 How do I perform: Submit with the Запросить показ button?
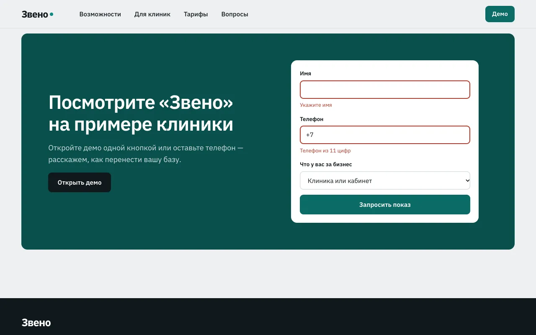coord(385,205)
